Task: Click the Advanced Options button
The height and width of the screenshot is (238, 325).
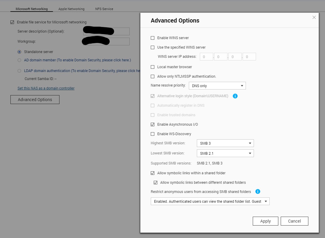Action: [35, 100]
